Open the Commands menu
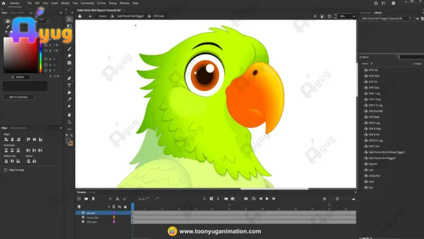 (87, 3)
